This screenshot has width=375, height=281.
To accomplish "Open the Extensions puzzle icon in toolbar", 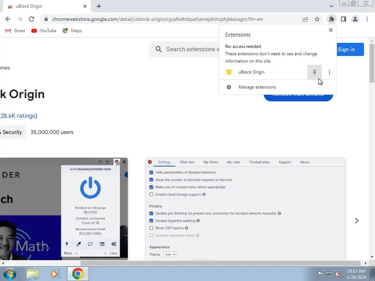I will coord(331,19).
